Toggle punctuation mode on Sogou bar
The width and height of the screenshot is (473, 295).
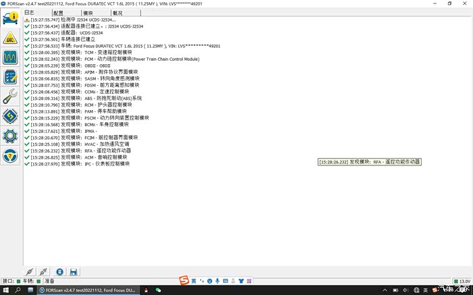201,281
